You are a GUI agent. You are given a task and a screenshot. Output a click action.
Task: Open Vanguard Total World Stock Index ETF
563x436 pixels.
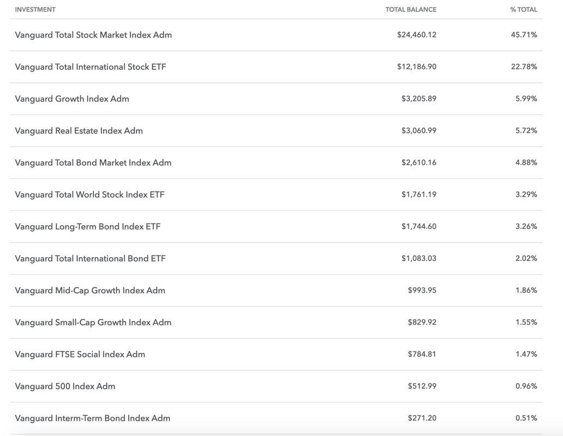click(x=89, y=195)
